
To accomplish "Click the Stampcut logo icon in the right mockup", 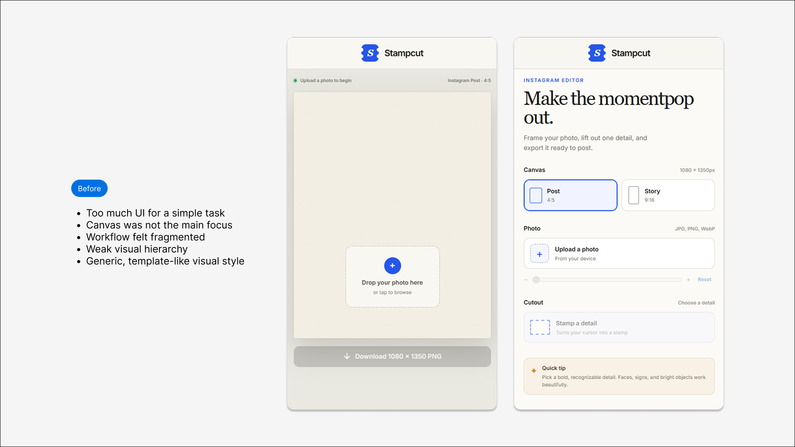I will pyautogui.click(x=597, y=53).
